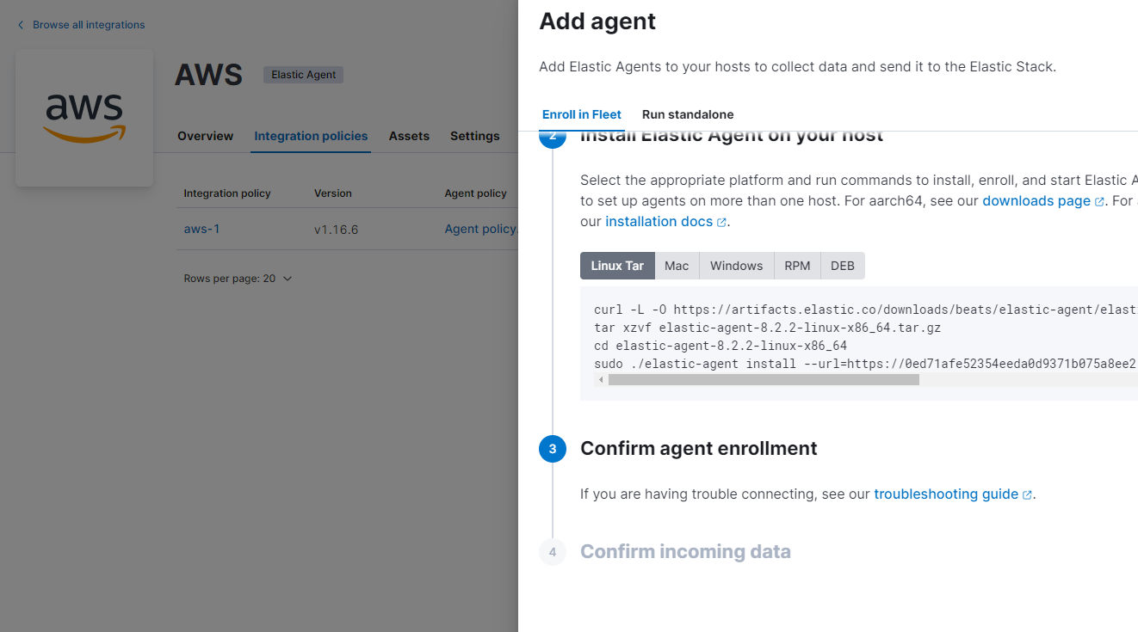This screenshot has height=632, width=1138.
Task: Open the Assets tab
Action: [409, 136]
